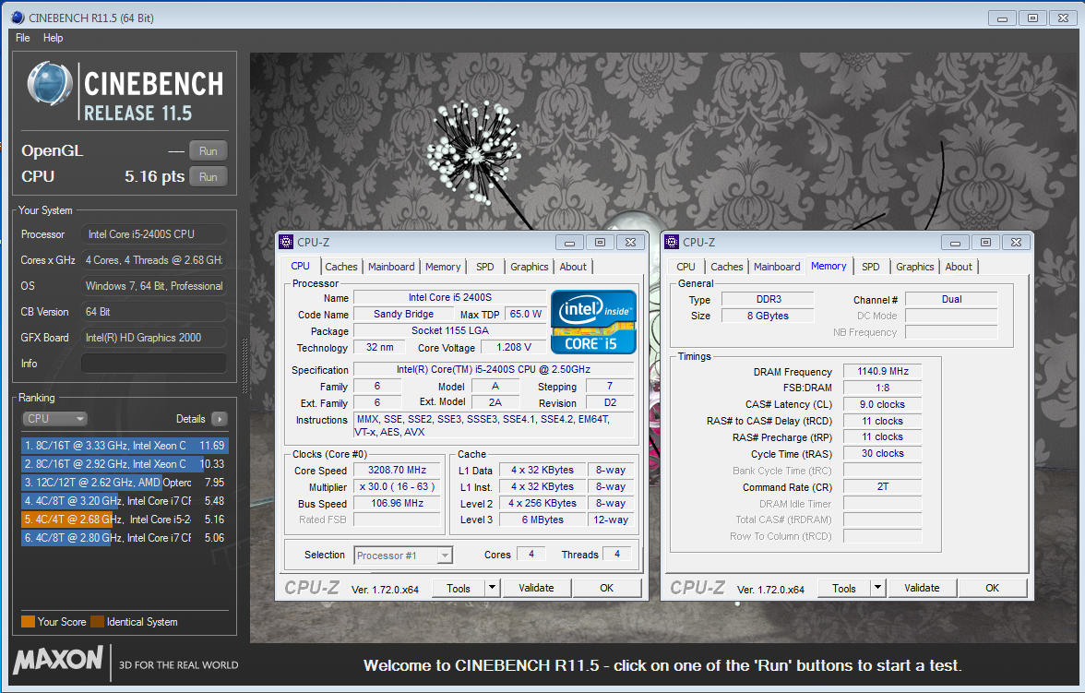Click the CPU-Z icon in right CPU-Z title bar

click(x=672, y=242)
